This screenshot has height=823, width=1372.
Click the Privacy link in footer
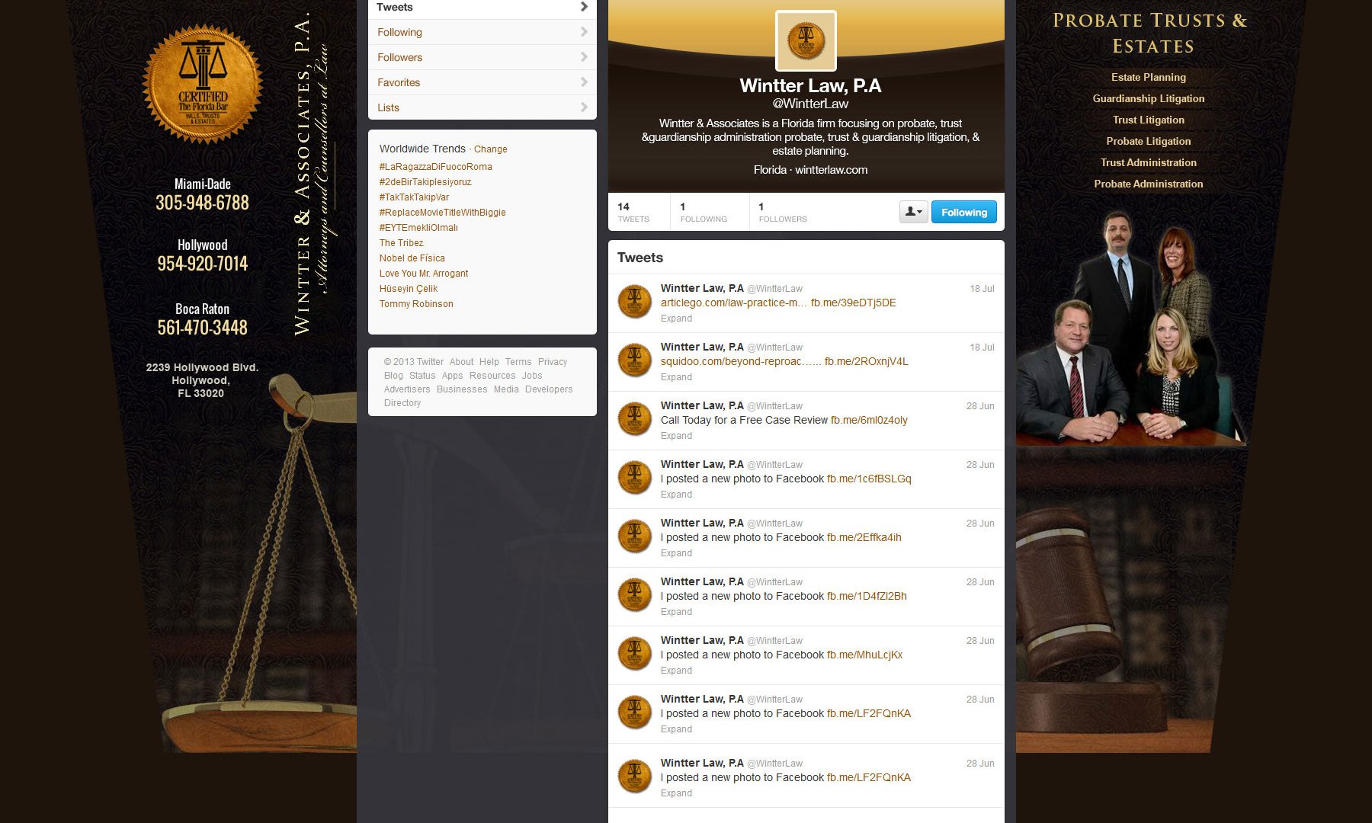[552, 362]
